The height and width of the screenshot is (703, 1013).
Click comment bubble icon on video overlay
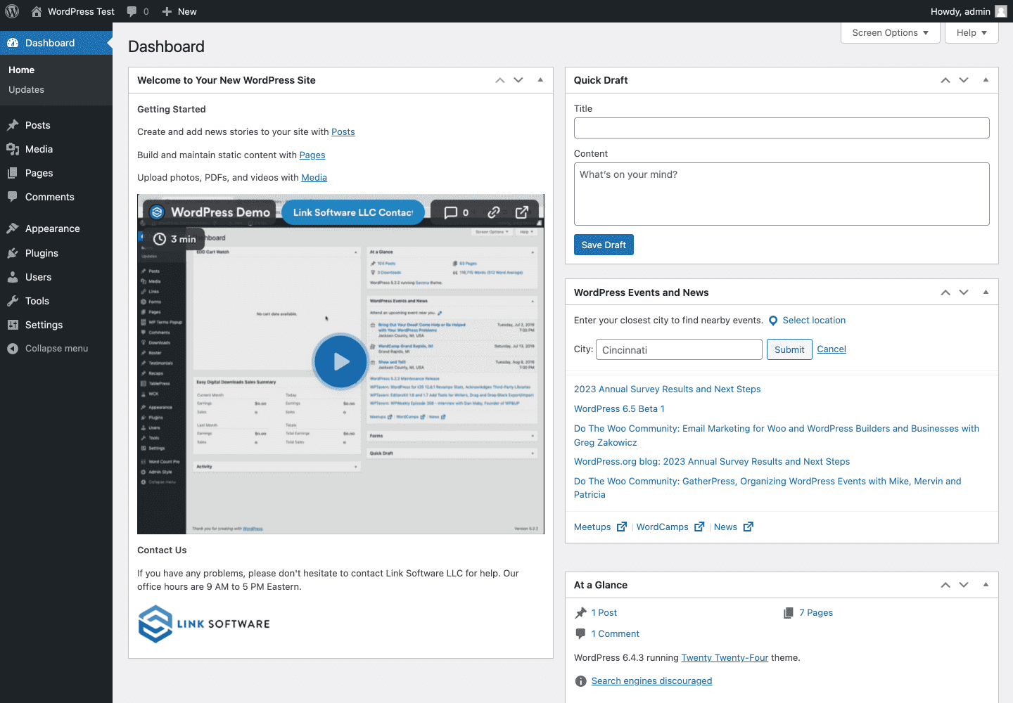pyautogui.click(x=451, y=212)
